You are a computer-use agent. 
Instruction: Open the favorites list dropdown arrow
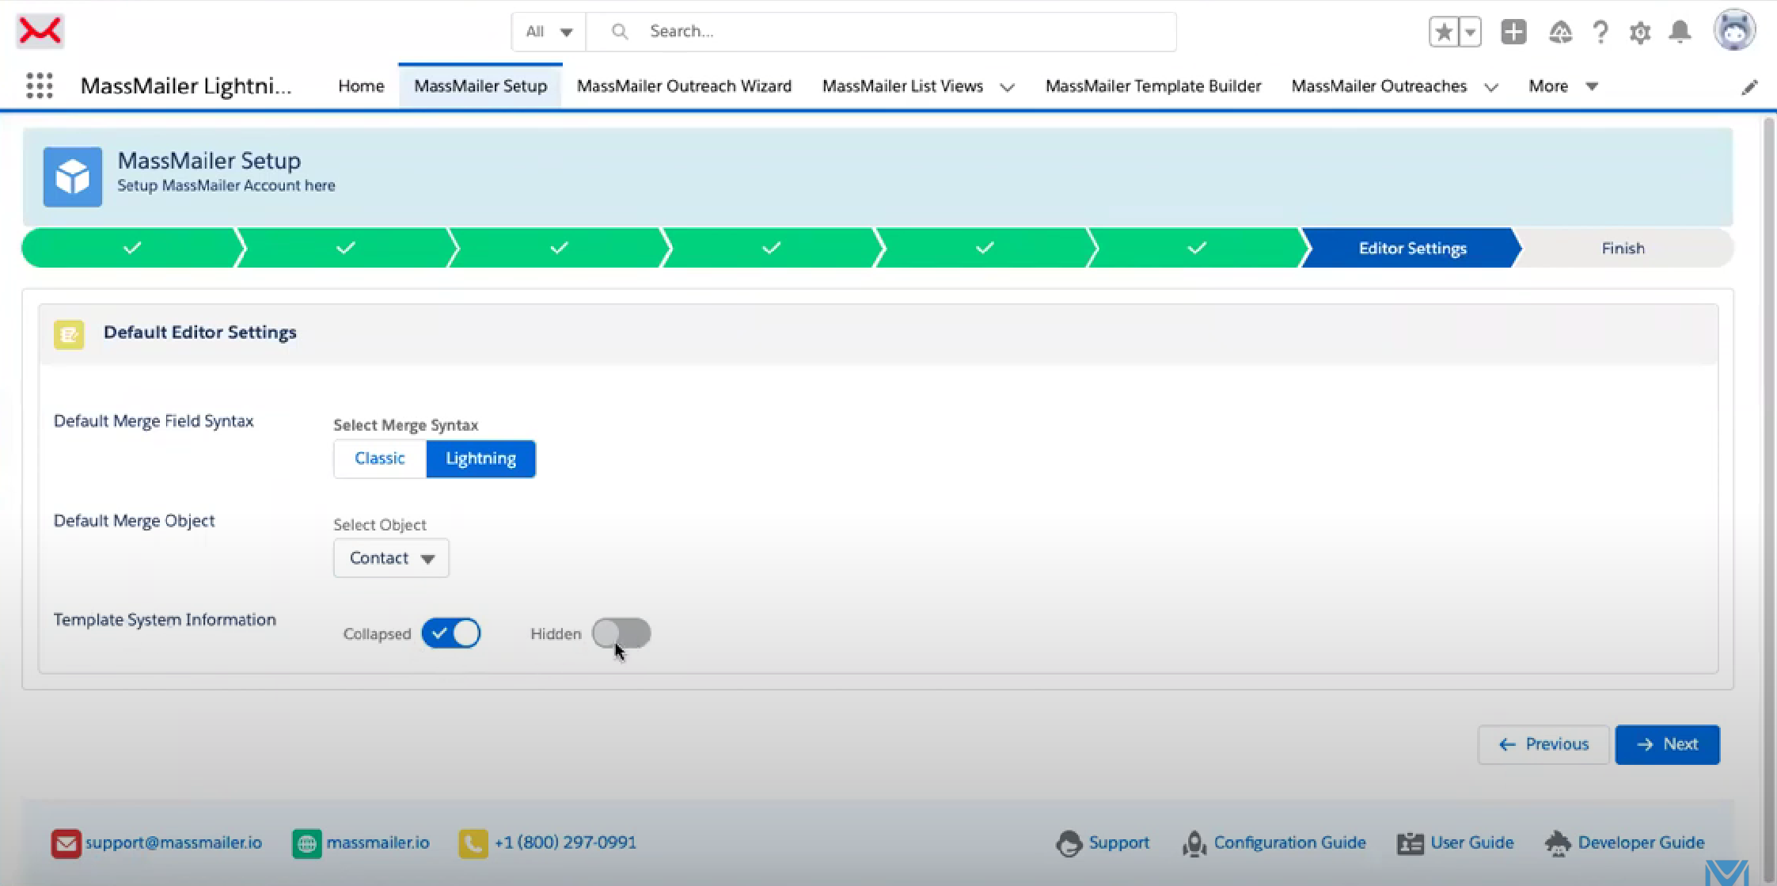pyautogui.click(x=1470, y=32)
